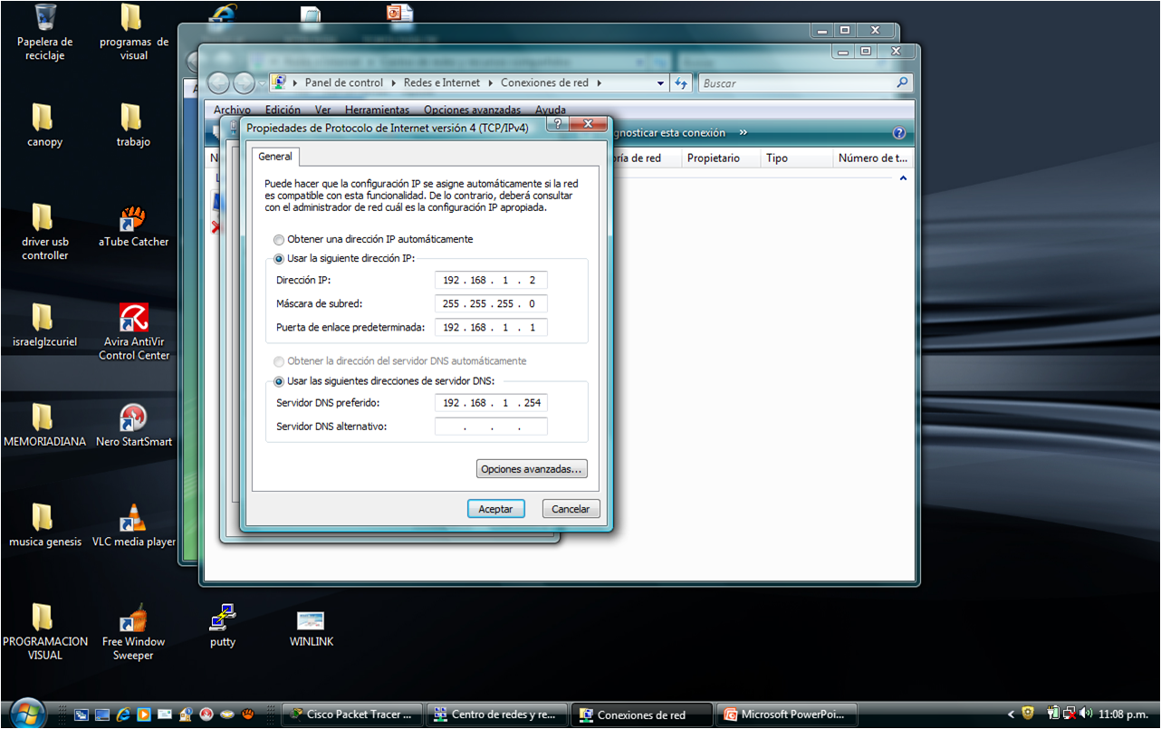Select 'Obtener una dirección IP automáticamente'
The image size is (1161, 729).
coord(278,239)
